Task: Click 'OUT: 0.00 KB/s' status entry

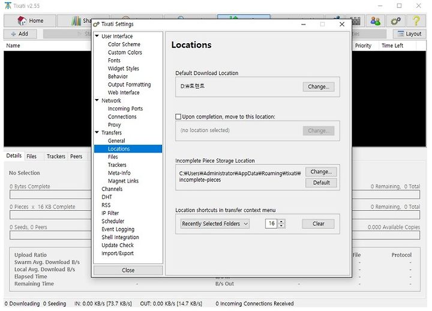Action: (171, 304)
